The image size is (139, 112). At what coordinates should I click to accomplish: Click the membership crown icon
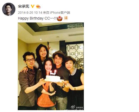38,6
